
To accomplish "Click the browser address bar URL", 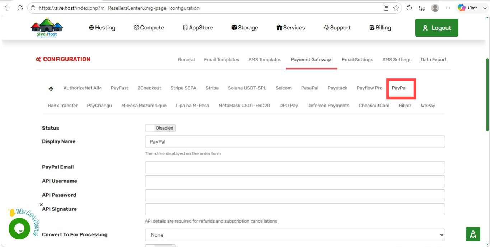I will pos(119,8).
